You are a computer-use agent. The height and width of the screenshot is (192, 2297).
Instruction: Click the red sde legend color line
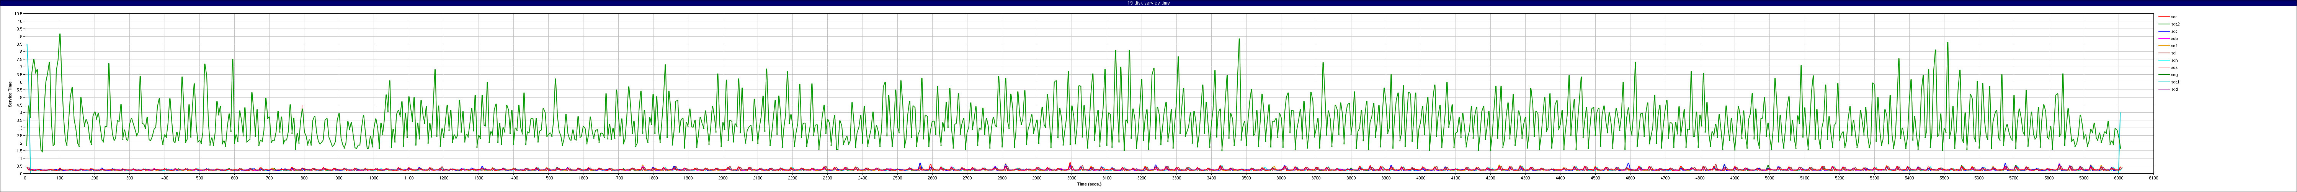[x=2164, y=17]
